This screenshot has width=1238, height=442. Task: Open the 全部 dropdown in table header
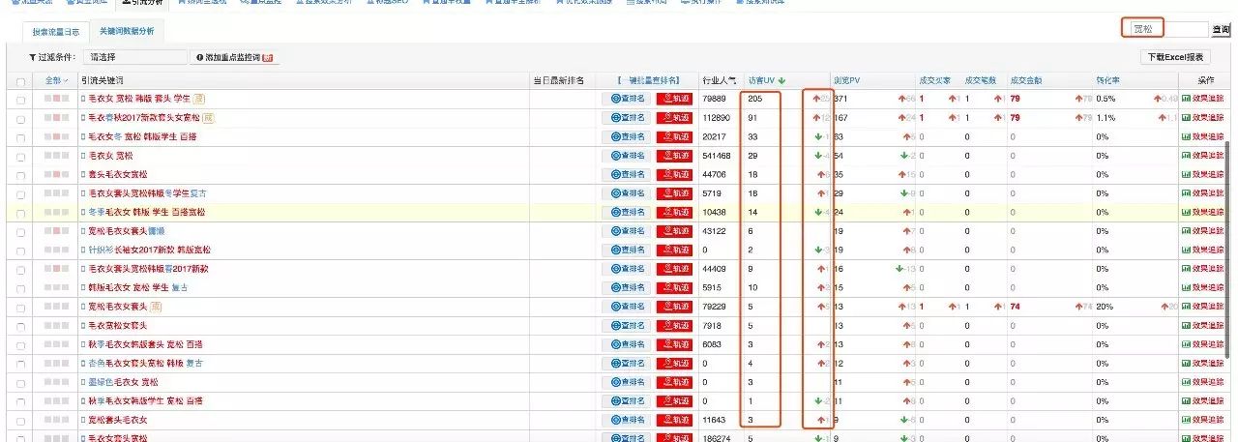(57, 80)
